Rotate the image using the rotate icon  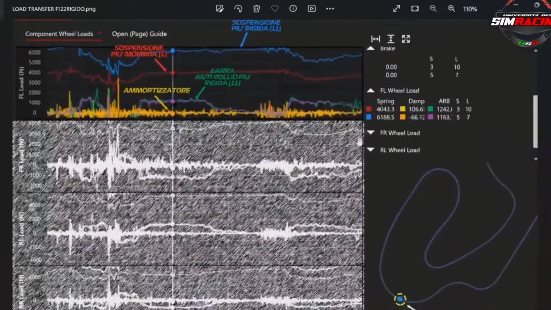[238, 9]
